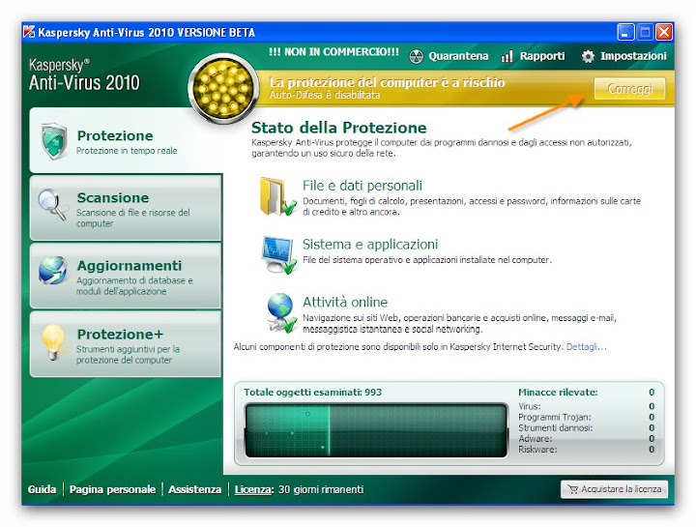Viewport: 696px width, 527px height.
Task: Click the 'Virus:' count row
Action: click(x=586, y=406)
